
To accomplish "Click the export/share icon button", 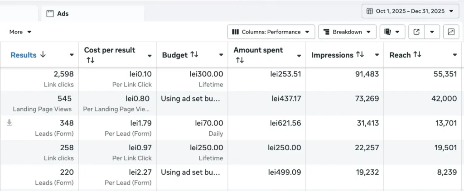I will [x=416, y=32].
